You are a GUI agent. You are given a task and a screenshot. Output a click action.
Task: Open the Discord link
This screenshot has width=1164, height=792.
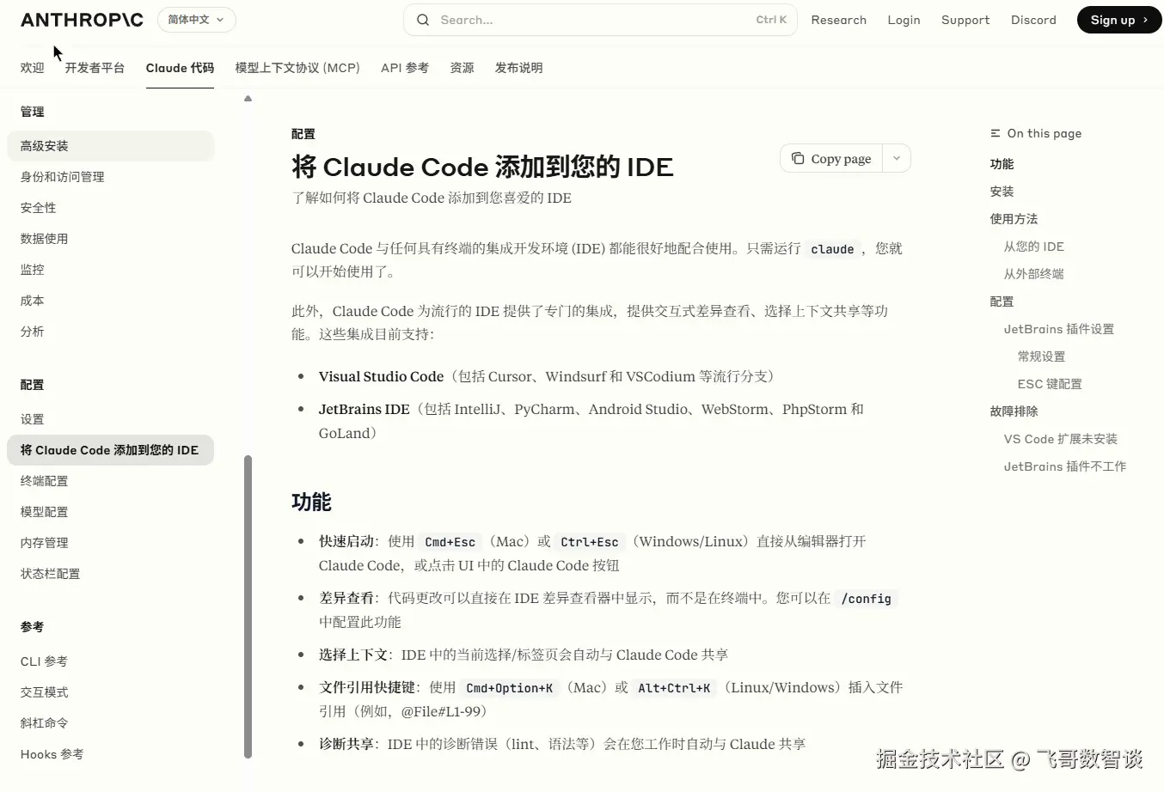point(1033,20)
